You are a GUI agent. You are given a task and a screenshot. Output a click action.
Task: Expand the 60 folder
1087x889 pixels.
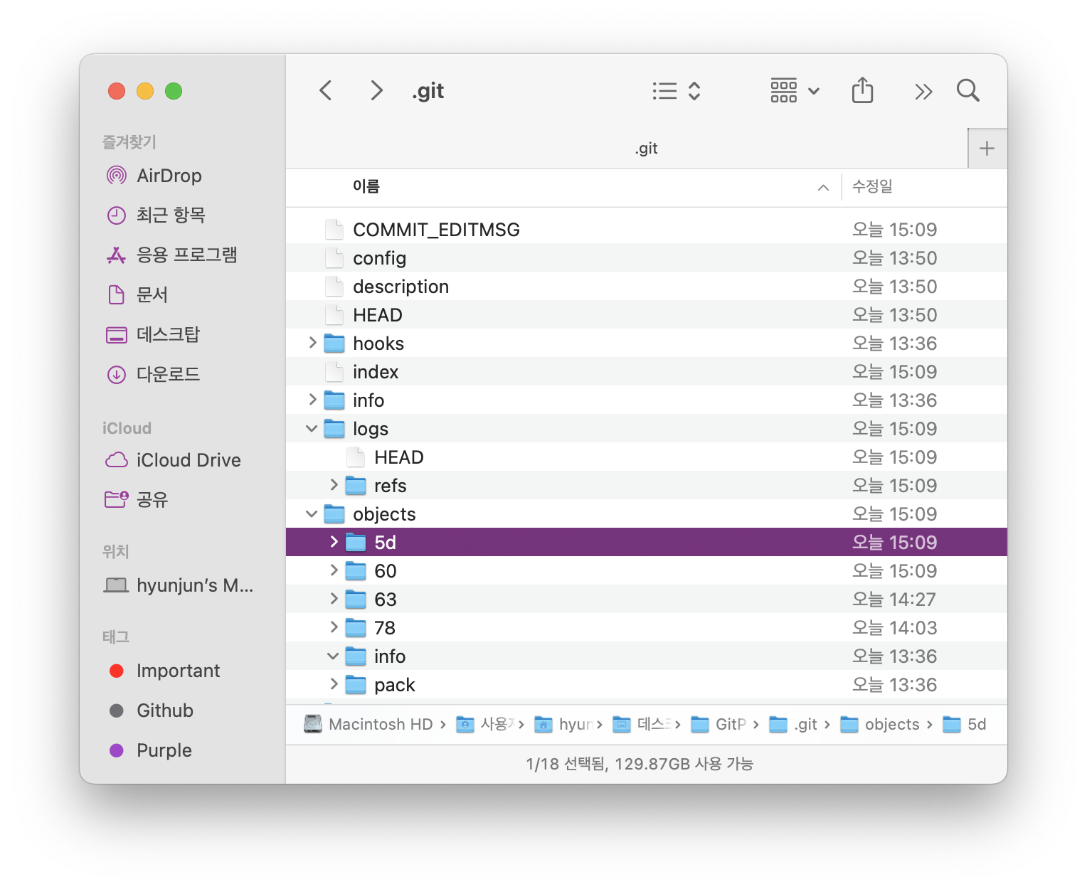click(334, 570)
